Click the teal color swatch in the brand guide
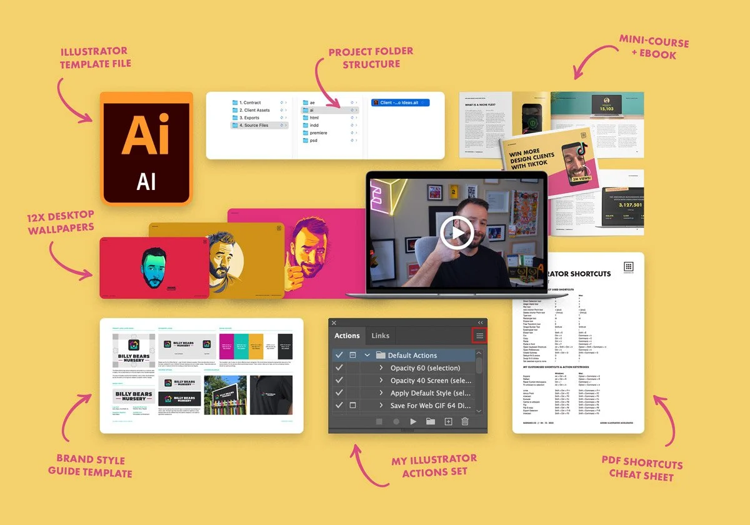The width and height of the screenshot is (750, 525). coord(241,346)
